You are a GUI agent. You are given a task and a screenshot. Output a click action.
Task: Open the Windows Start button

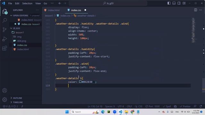coord(67,112)
